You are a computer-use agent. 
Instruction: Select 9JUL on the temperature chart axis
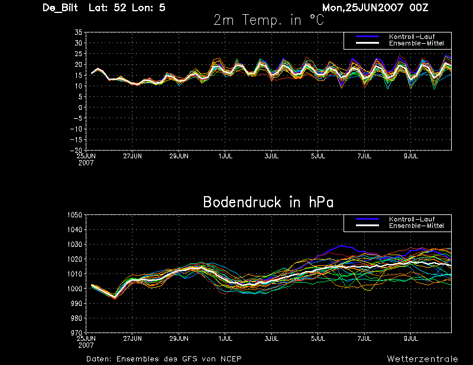pyautogui.click(x=412, y=156)
